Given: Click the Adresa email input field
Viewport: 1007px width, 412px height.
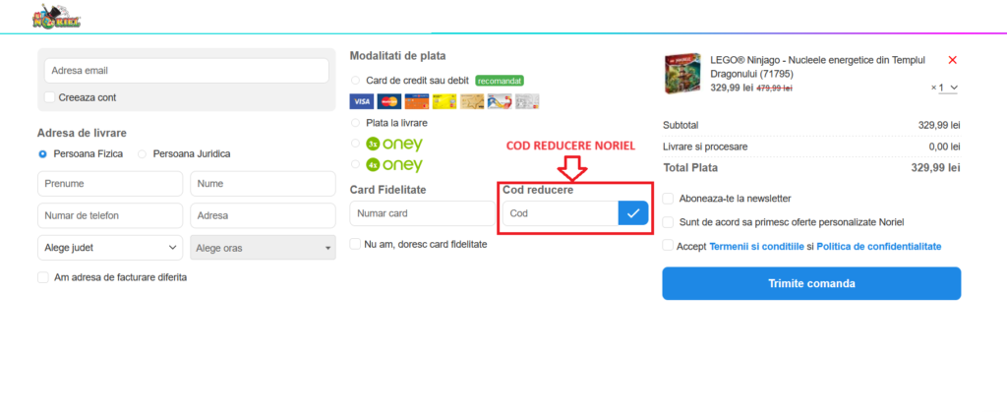Looking at the screenshot, I should coord(186,71).
